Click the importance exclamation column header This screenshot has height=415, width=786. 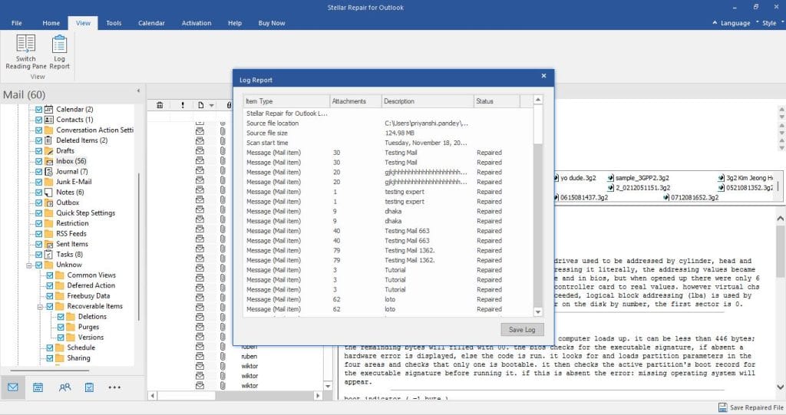183,105
